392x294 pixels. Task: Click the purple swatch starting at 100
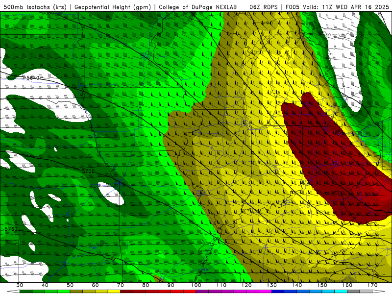click(202, 292)
